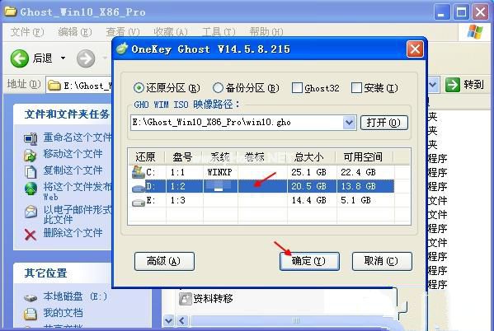Click the side pane scroll down arrow
This screenshot has height=331, width=494.
pyautogui.click(x=169, y=321)
